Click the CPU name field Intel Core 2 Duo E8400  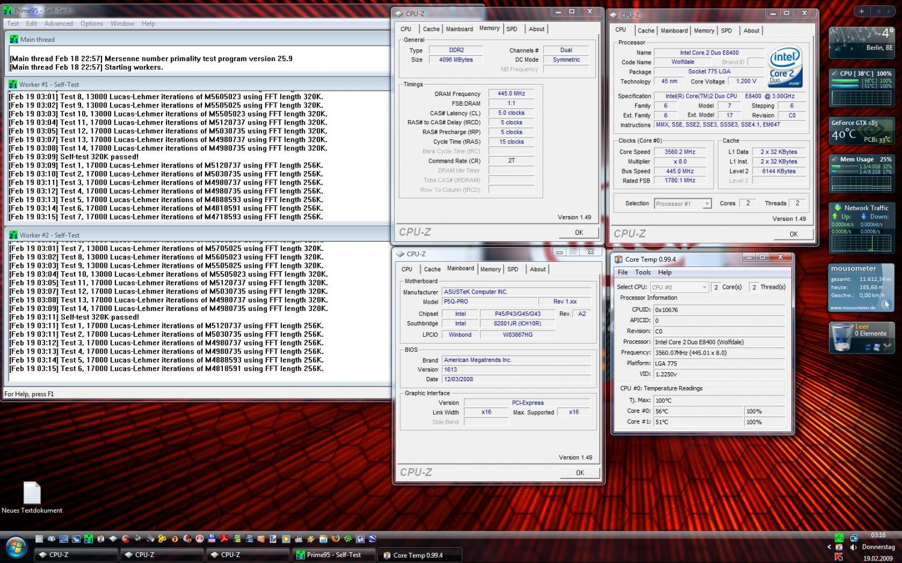pos(709,53)
